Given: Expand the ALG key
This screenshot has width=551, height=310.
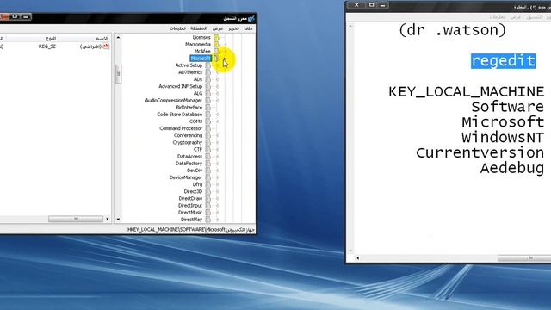Looking at the screenshot, I should (x=217, y=94).
